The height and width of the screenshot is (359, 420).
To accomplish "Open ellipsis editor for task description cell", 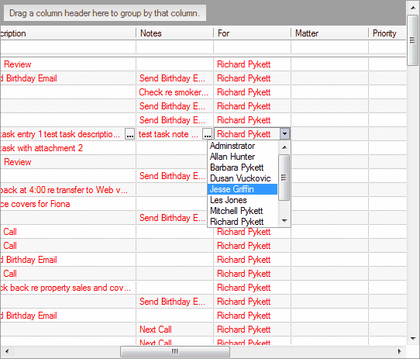I will [130, 134].
